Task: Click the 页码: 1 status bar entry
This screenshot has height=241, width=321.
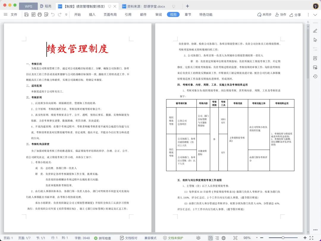Action: pyautogui.click(x=8, y=238)
